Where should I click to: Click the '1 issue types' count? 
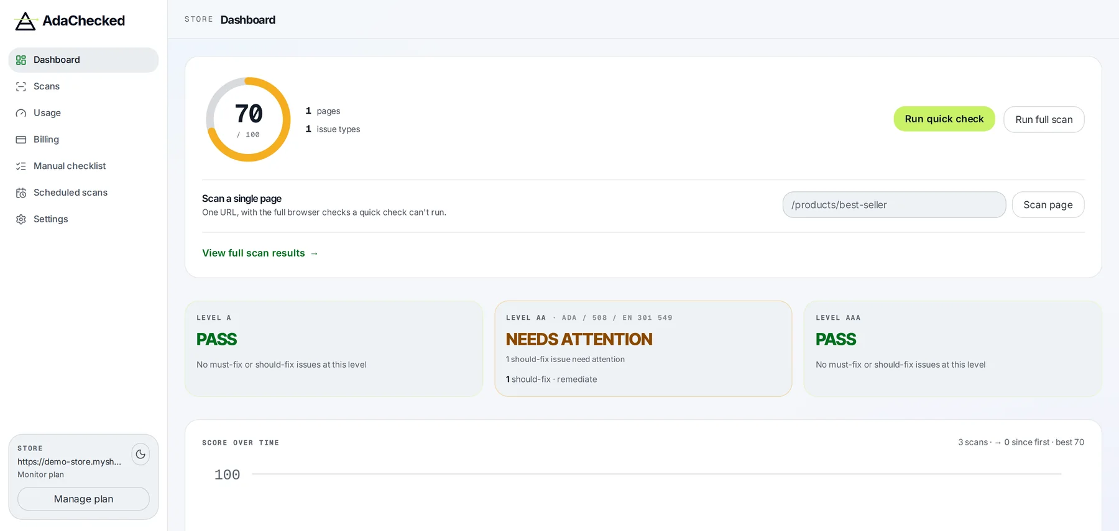(333, 129)
